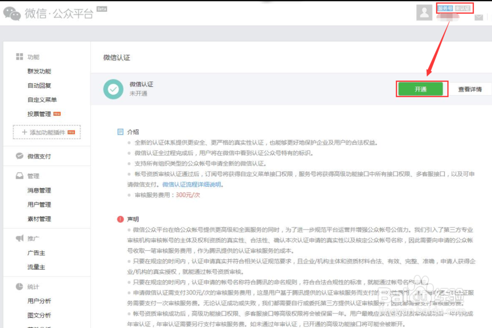The height and width of the screenshot is (328, 492).
Task: Click the 未认证 label in header
Action: [463, 8]
